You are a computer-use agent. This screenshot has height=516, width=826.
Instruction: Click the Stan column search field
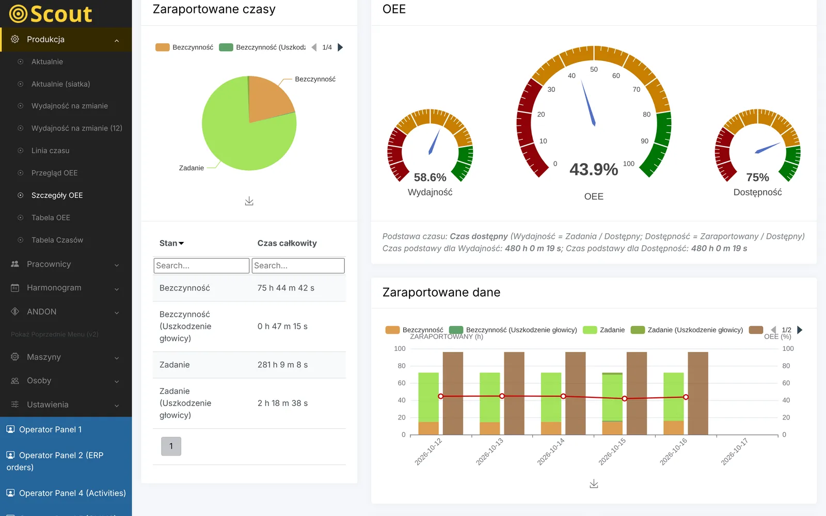tap(201, 266)
